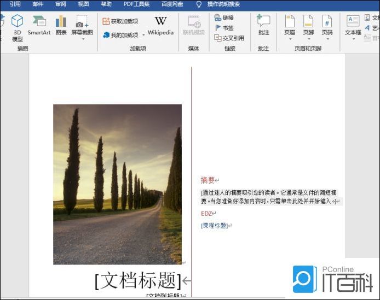Open the 百度网盘 tab
Screen dimensions: 380x300
point(172,4)
